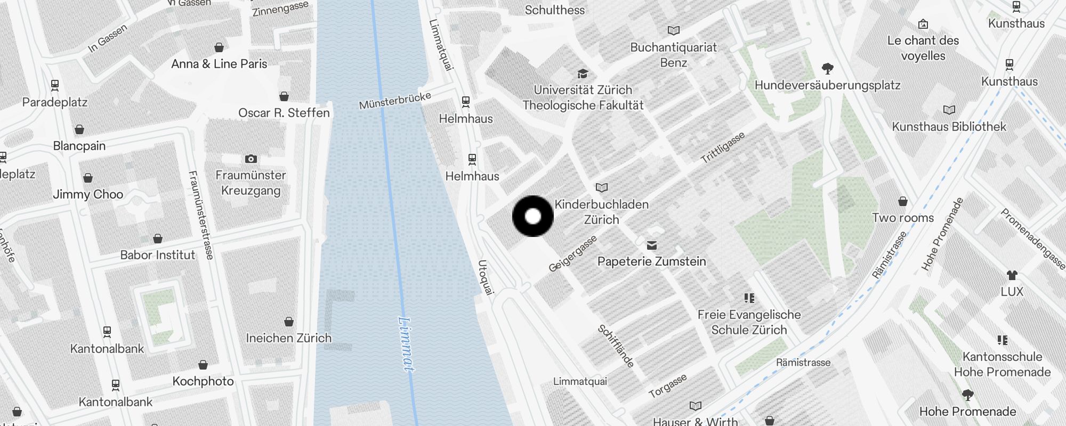The height and width of the screenshot is (426, 1066).
Task: Select the Paradeplatz tram stop icon
Action: click(54, 85)
